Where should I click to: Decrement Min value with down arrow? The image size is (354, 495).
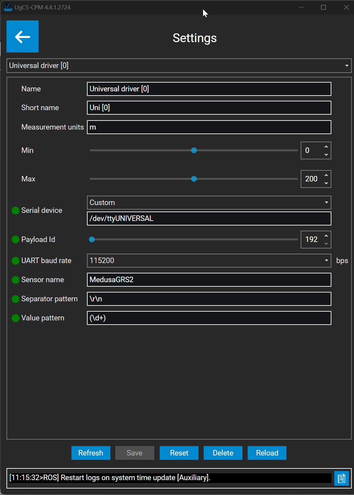(326, 155)
